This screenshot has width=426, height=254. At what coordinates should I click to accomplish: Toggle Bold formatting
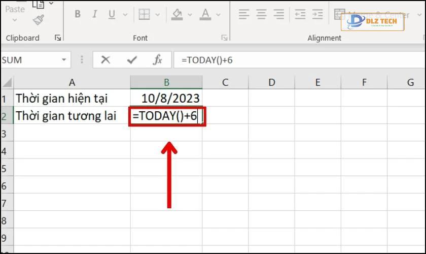click(x=78, y=14)
